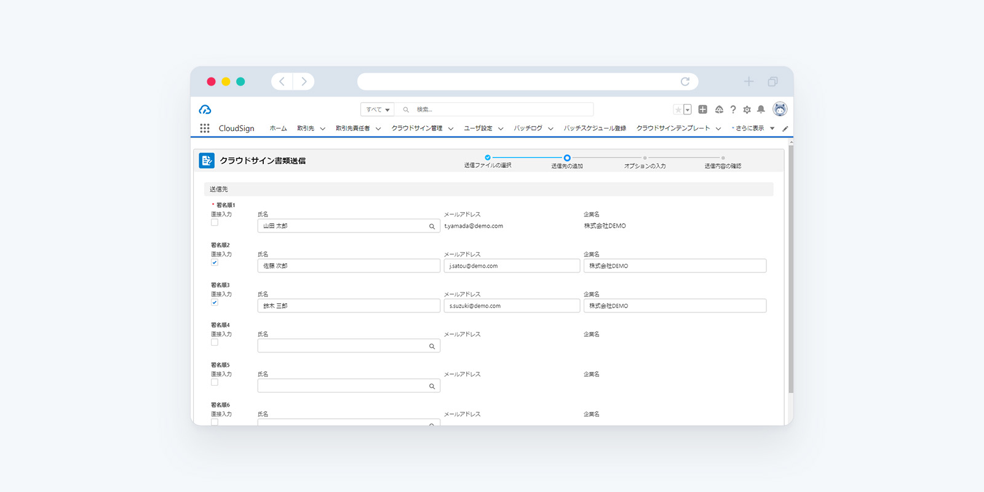Go to the ホーム tab
The width and height of the screenshot is (984, 492).
278,129
